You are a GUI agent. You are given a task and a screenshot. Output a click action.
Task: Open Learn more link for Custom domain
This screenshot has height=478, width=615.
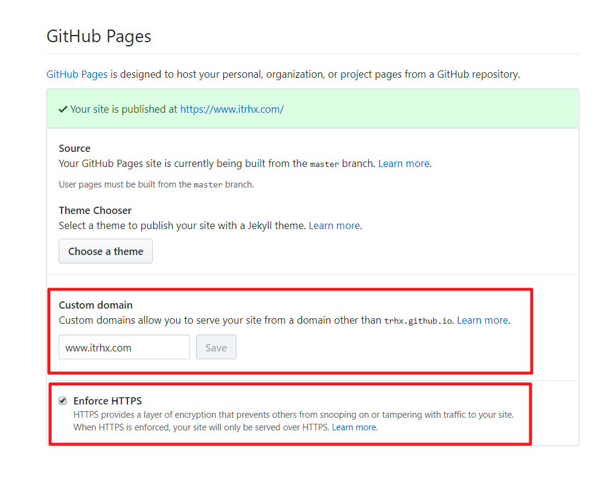tap(482, 320)
